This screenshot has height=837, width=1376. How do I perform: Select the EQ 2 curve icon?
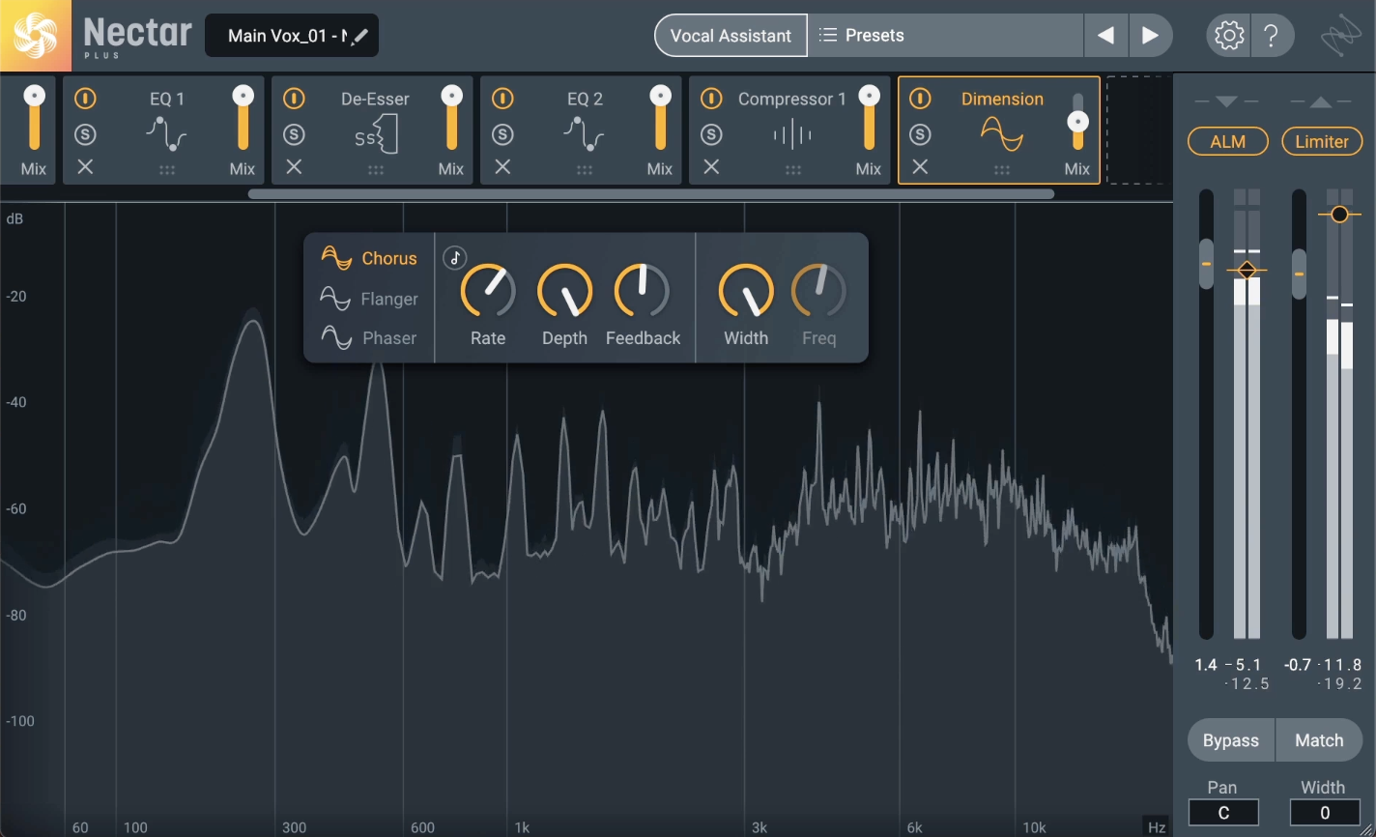click(585, 134)
